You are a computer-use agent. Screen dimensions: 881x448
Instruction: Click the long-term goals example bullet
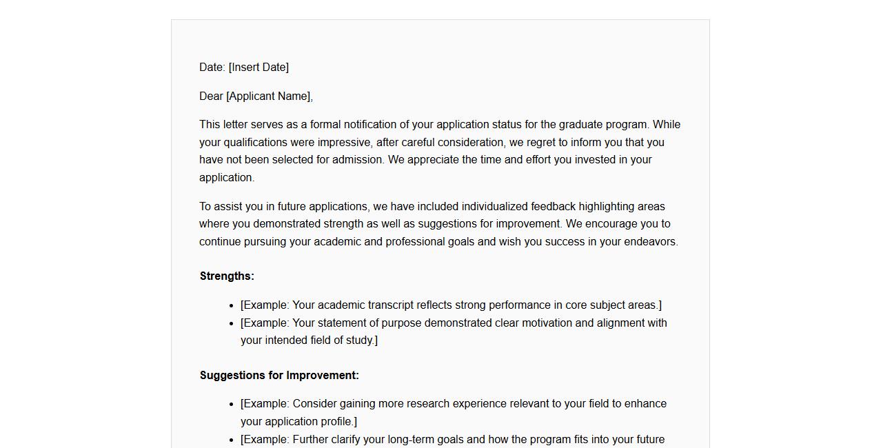pyautogui.click(x=452, y=440)
